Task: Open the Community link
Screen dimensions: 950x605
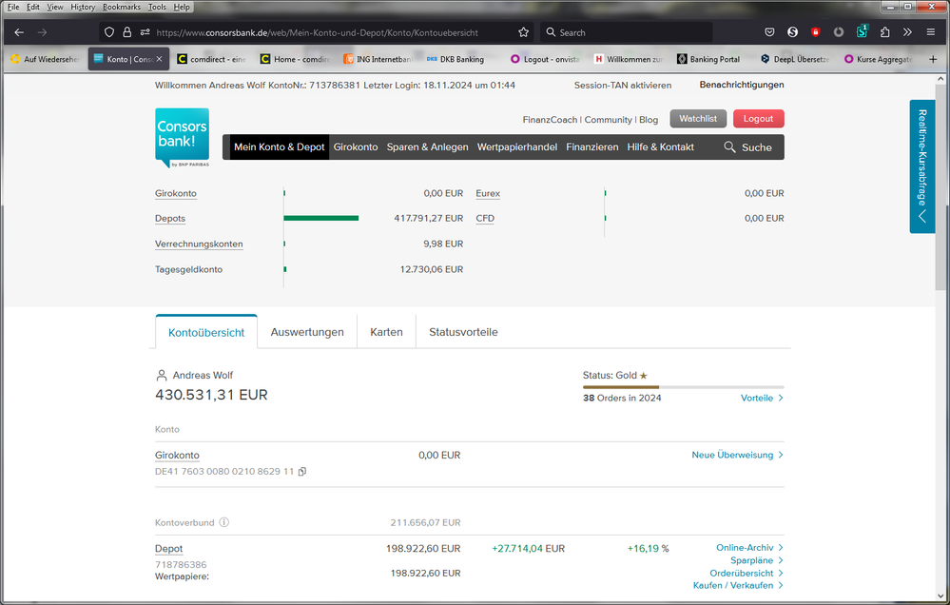Action: [x=609, y=120]
